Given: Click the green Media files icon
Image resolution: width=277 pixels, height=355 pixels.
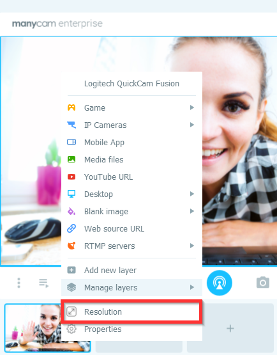Looking at the screenshot, I should (71, 159).
